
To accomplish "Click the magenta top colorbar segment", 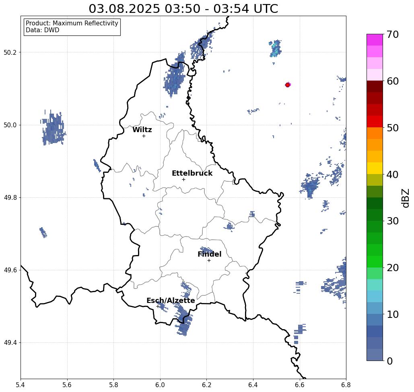I will coord(375,40).
